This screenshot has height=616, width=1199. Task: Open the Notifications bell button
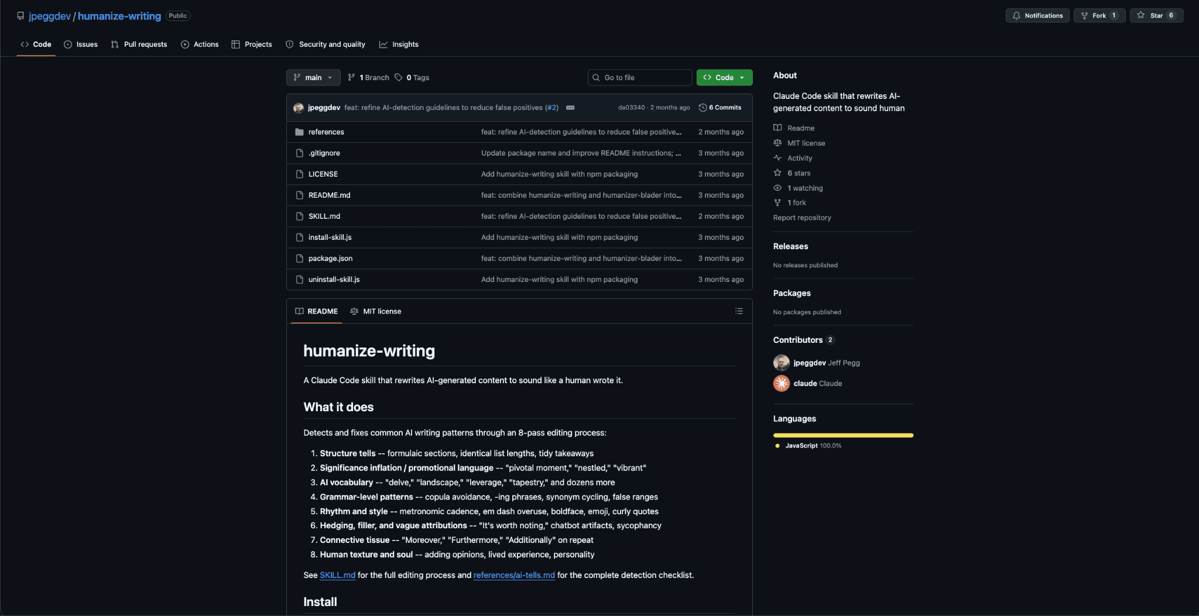(x=1037, y=16)
